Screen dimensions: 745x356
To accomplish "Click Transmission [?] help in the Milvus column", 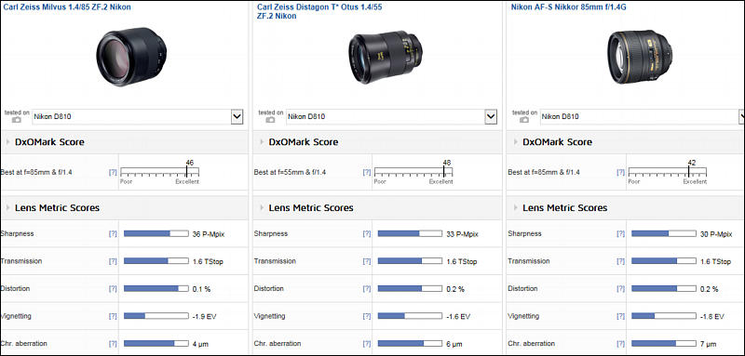I will tap(113, 261).
